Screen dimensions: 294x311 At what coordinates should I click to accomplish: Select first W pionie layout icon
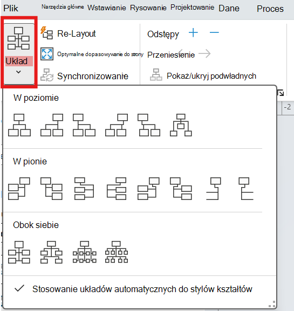19,189
